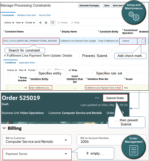Click the Enabled column header
This screenshot has height=161, width=149.
144,32
